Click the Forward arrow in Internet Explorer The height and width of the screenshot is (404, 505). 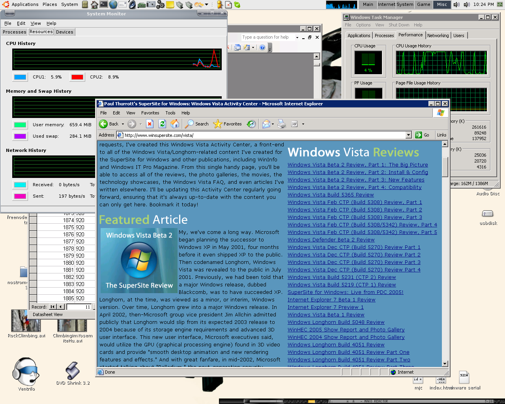132,124
